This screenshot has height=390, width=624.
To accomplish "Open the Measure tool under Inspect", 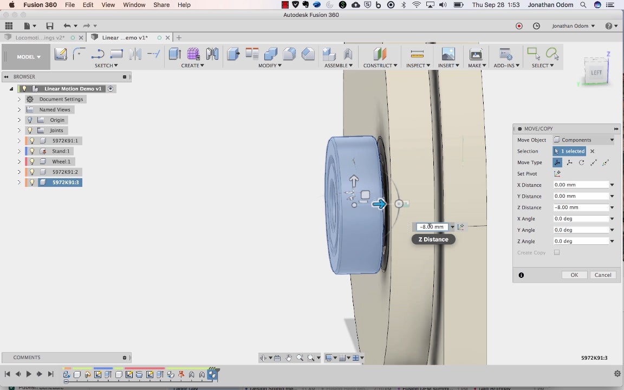I will [x=417, y=54].
